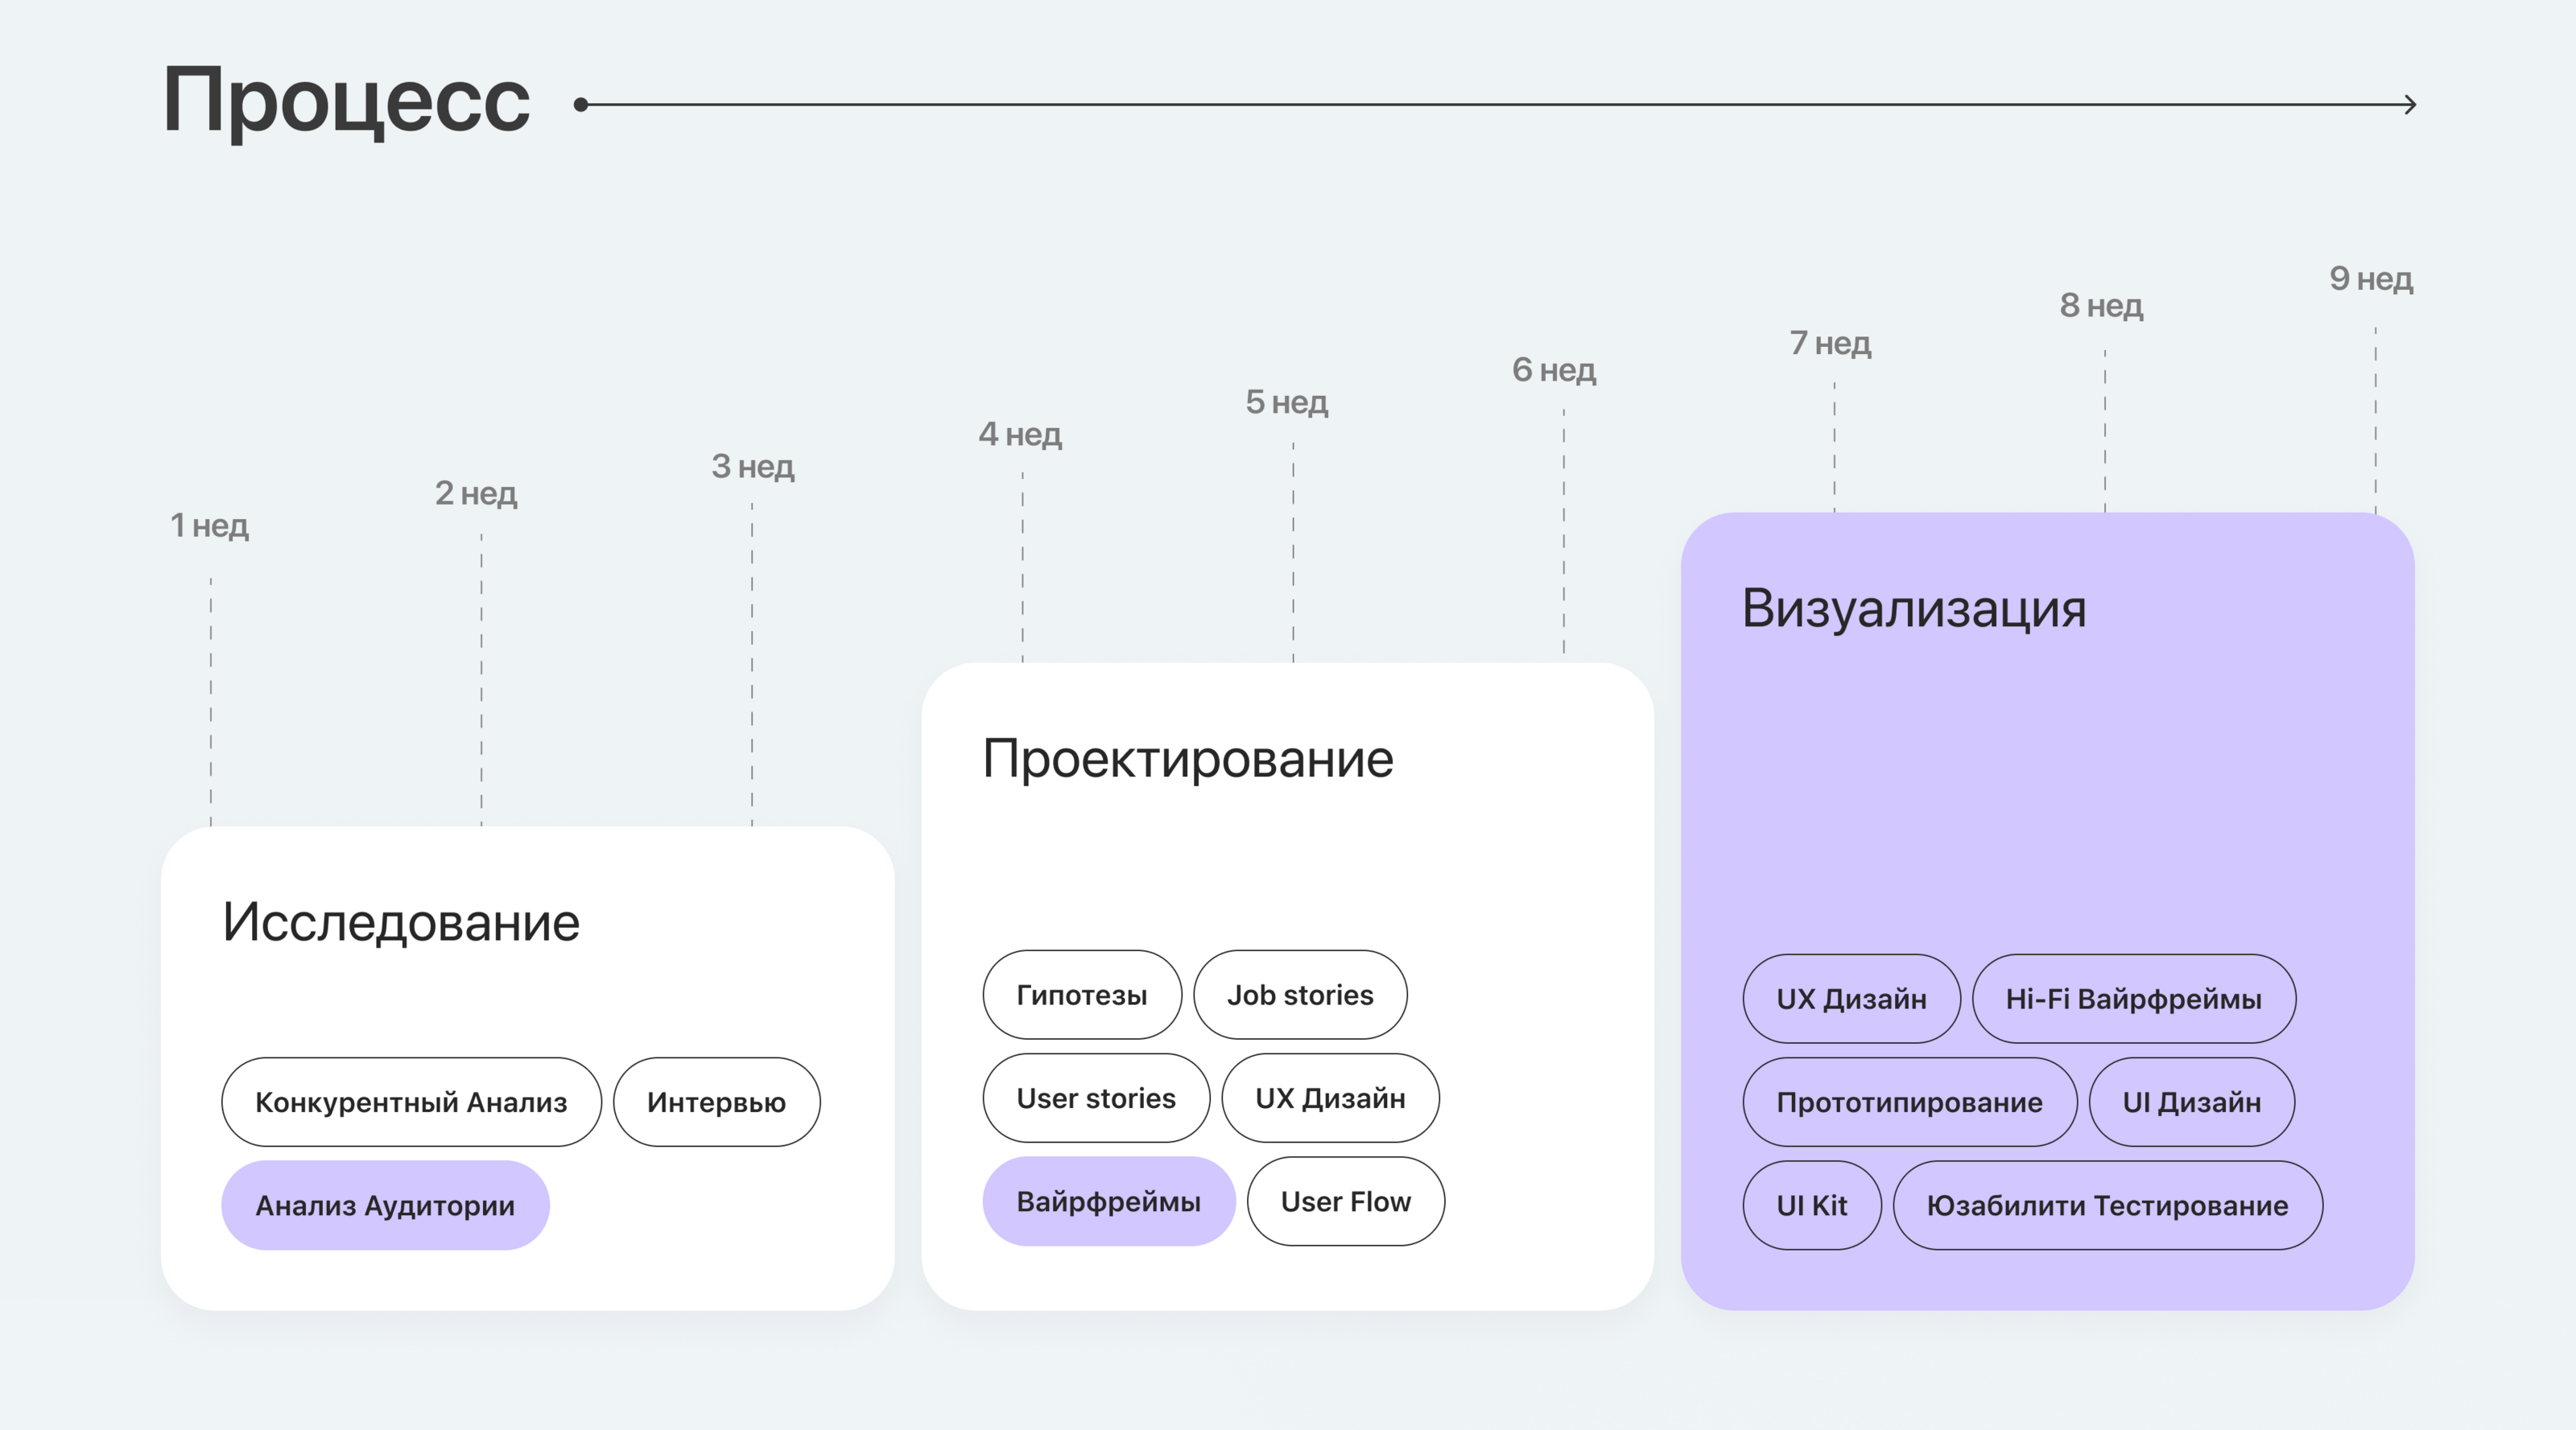Select Юзабилити Тестирование pill
2576x1430 pixels.
coord(2107,1205)
